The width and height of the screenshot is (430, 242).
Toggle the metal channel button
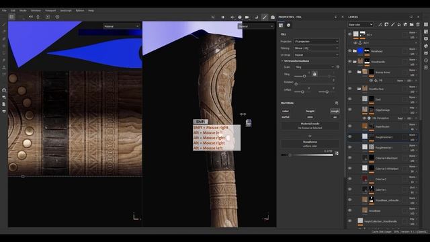click(286, 117)
